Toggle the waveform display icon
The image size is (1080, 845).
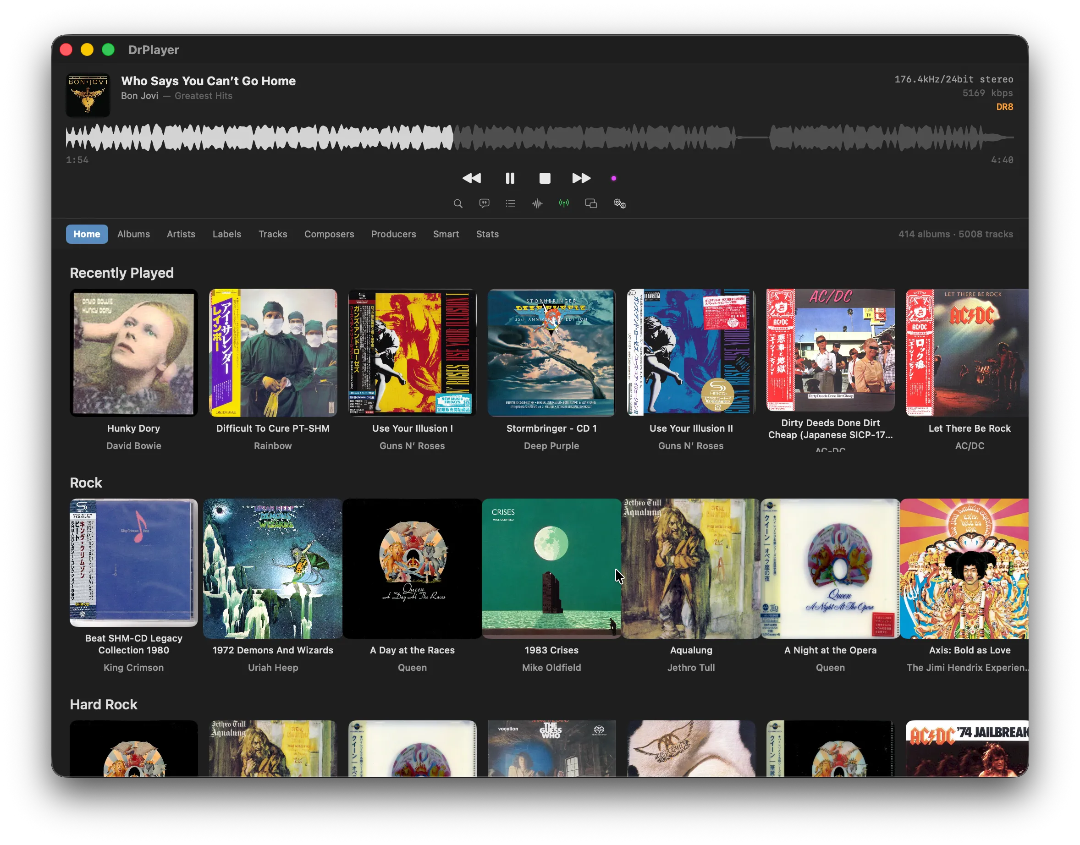point(537,203)
